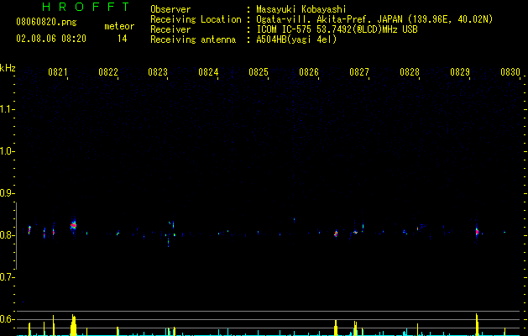Click the 0822 time marker
Screen dimensions: 528x336
(x=108, y=72)
